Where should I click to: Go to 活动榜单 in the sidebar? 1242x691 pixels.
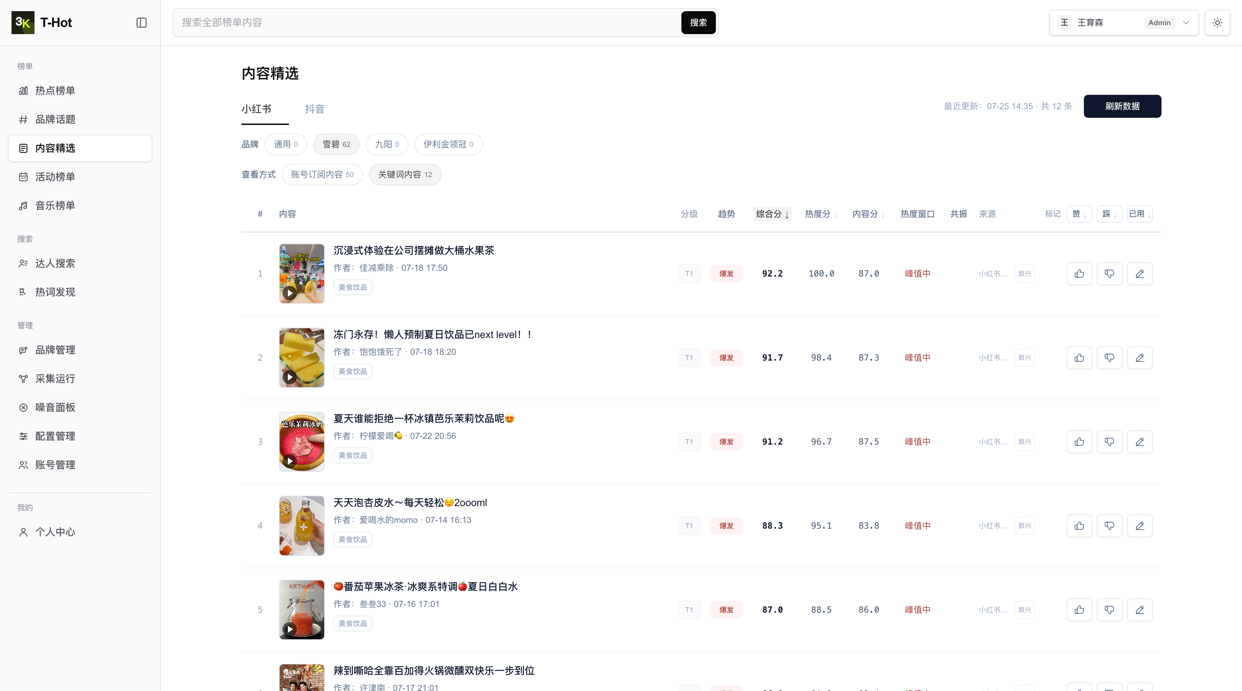click(x=80, y=177)
